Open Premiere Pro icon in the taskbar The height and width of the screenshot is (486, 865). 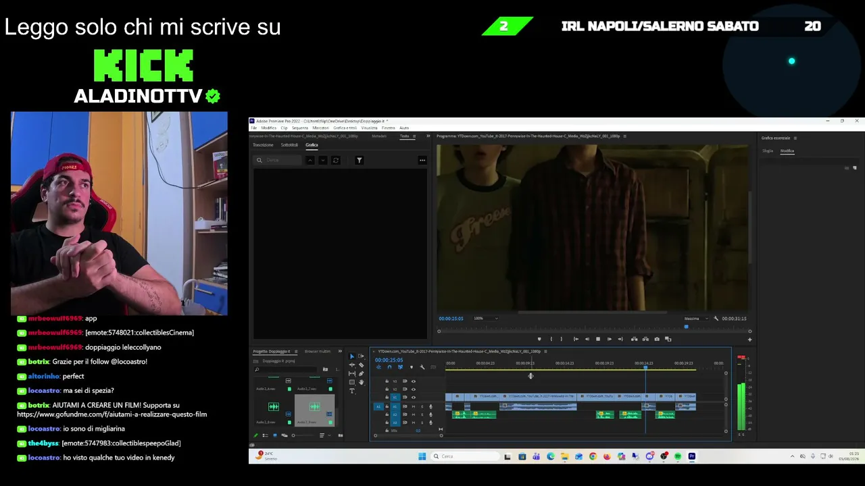pos(692,456)
